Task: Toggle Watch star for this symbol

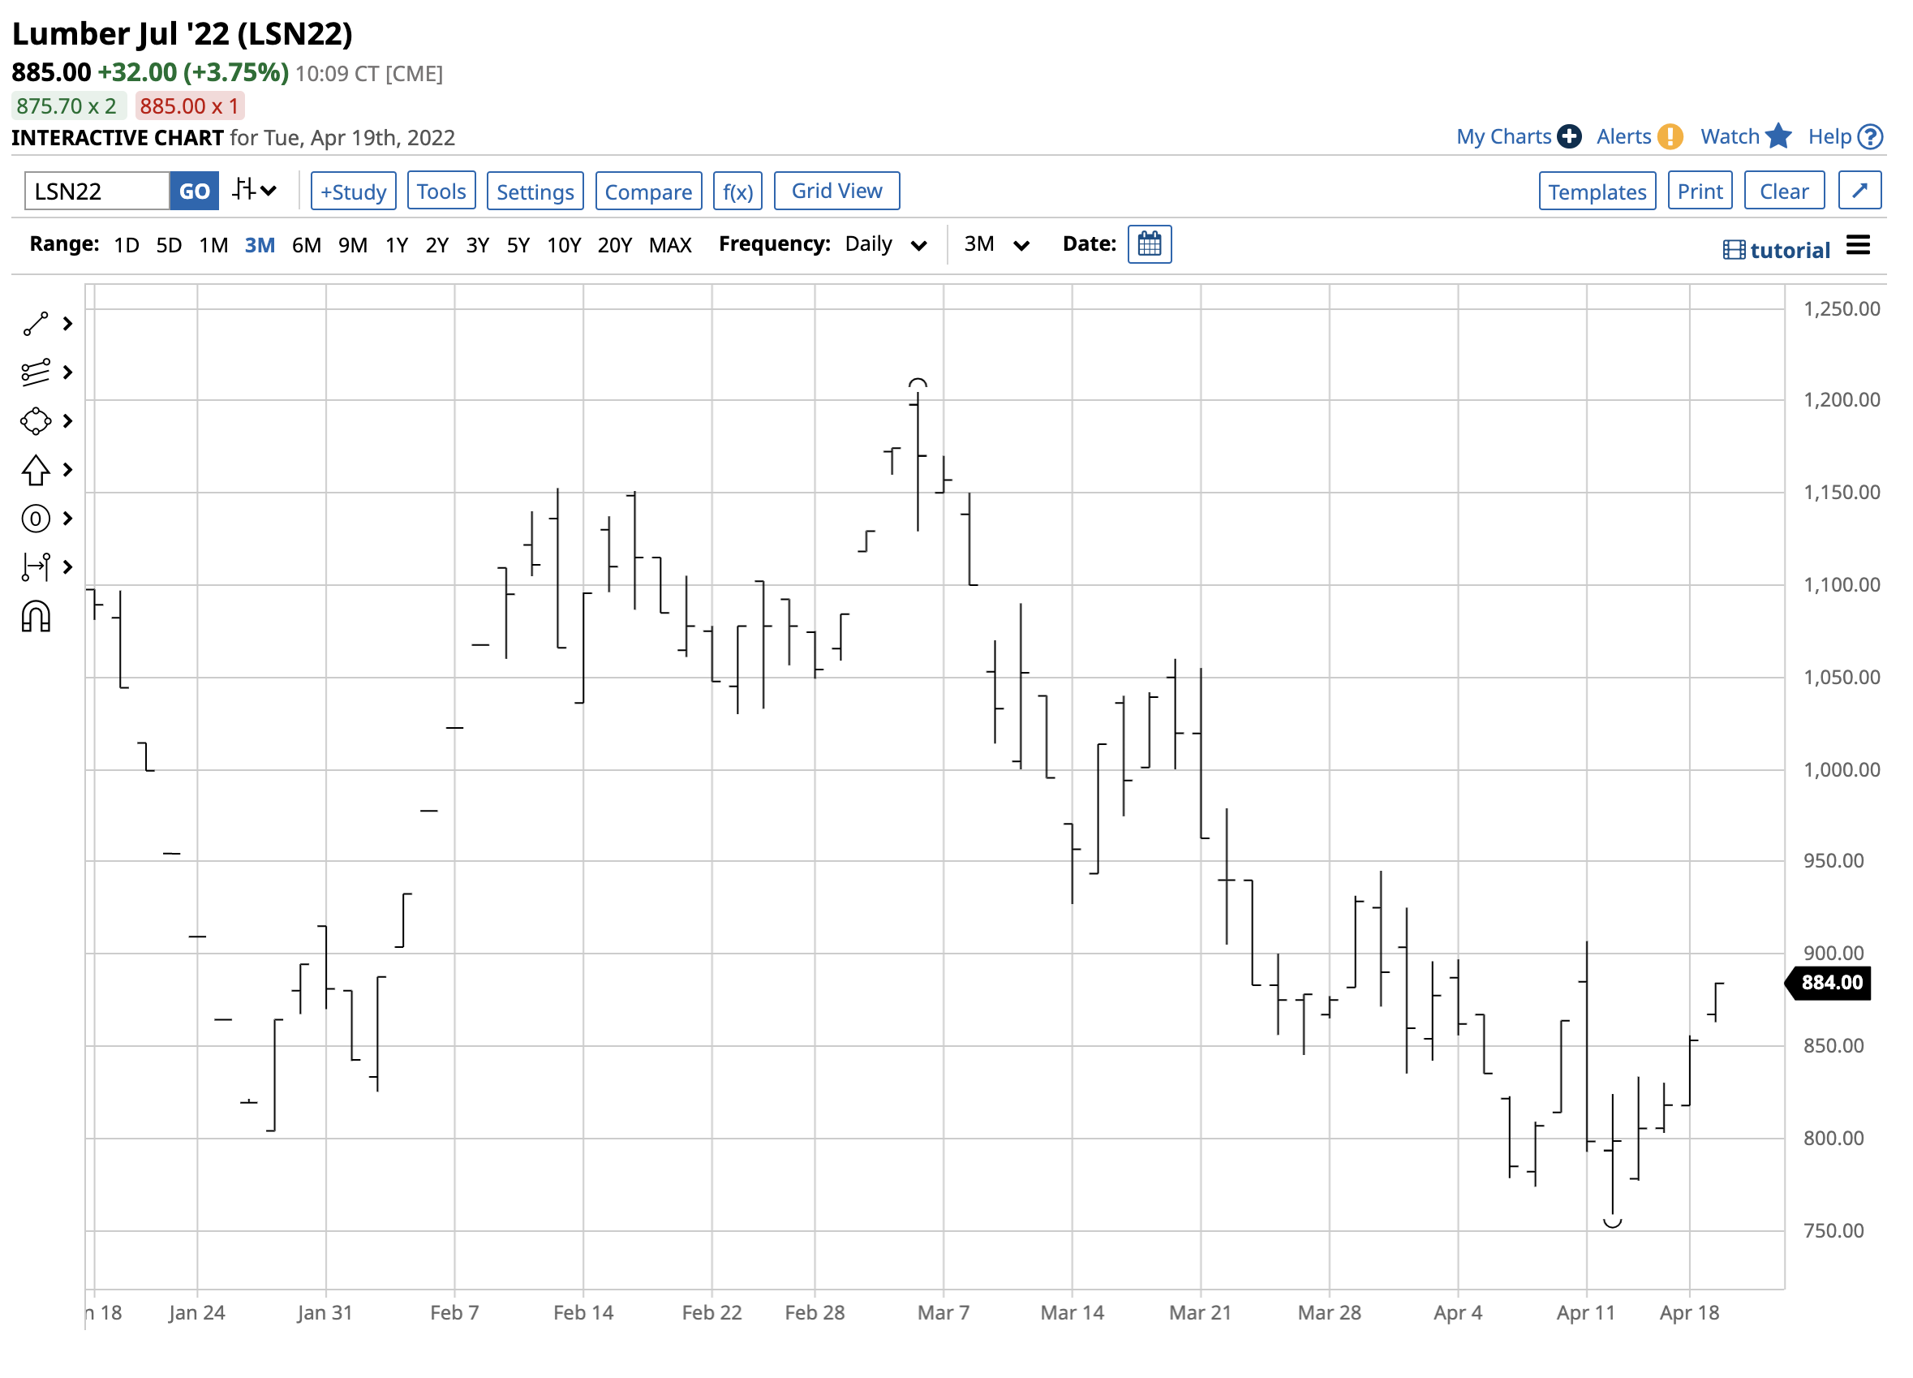Action: [1778, 136]
